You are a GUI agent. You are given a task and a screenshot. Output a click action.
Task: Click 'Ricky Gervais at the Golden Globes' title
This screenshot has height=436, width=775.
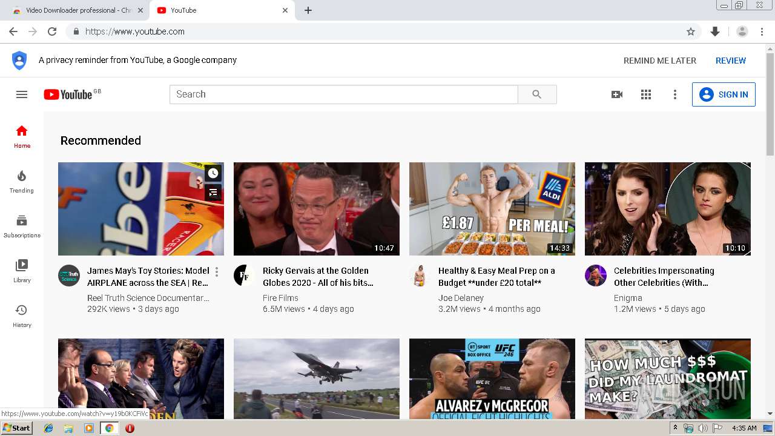pos(318,277)
